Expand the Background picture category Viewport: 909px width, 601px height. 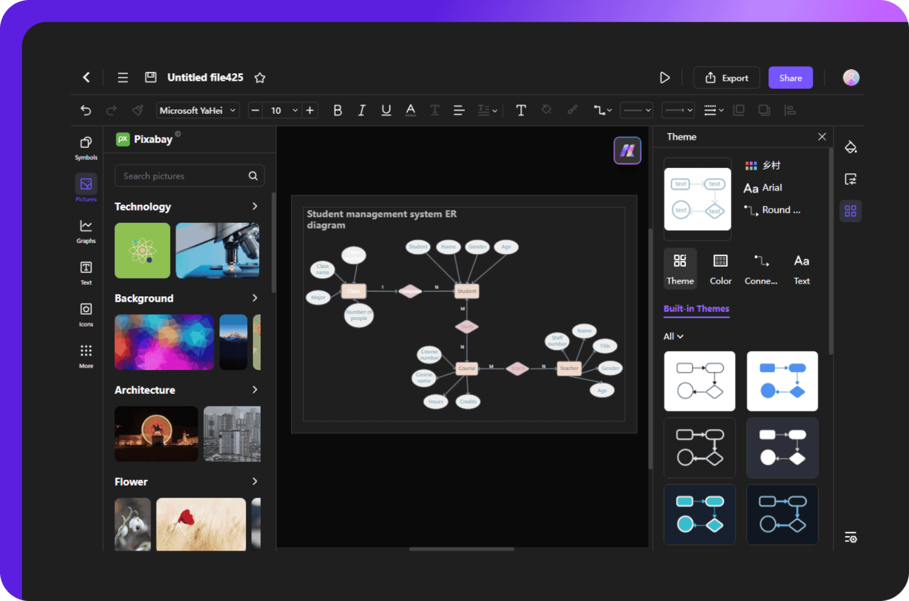pos(255,298)
